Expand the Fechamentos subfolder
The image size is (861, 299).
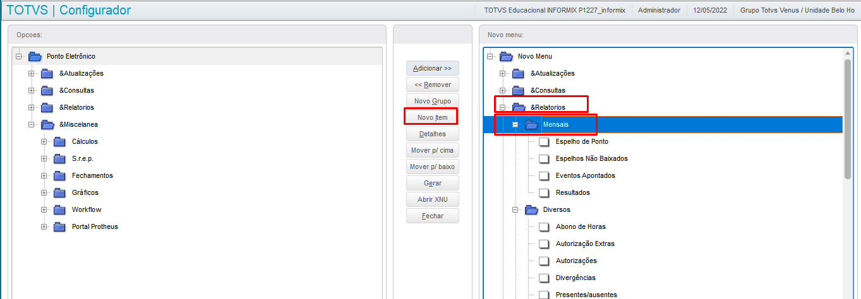[x=44, y=175]
